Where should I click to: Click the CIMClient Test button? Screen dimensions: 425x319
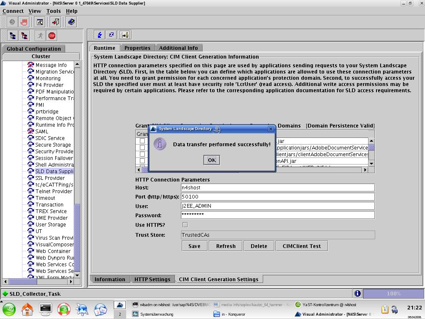coord(301,246)
